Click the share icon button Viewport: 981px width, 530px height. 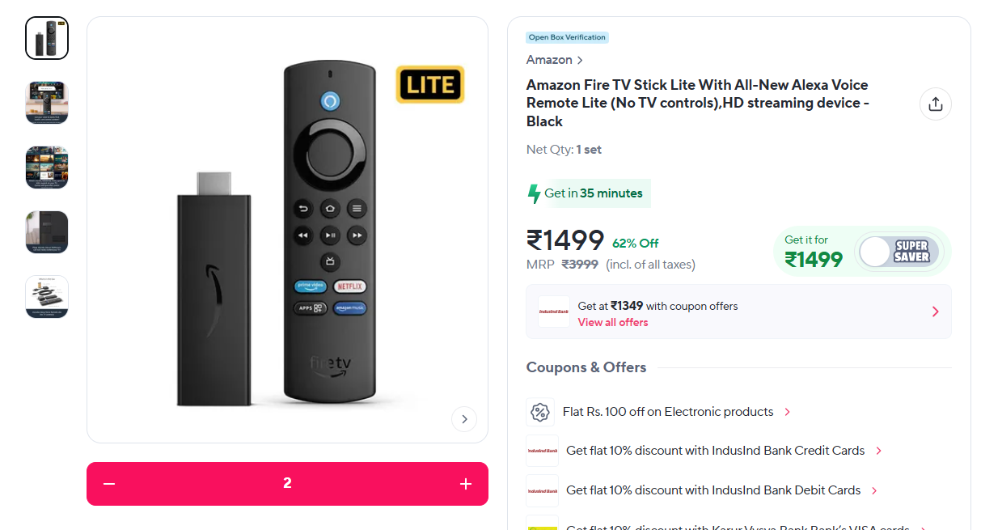(x=935, y=104)
